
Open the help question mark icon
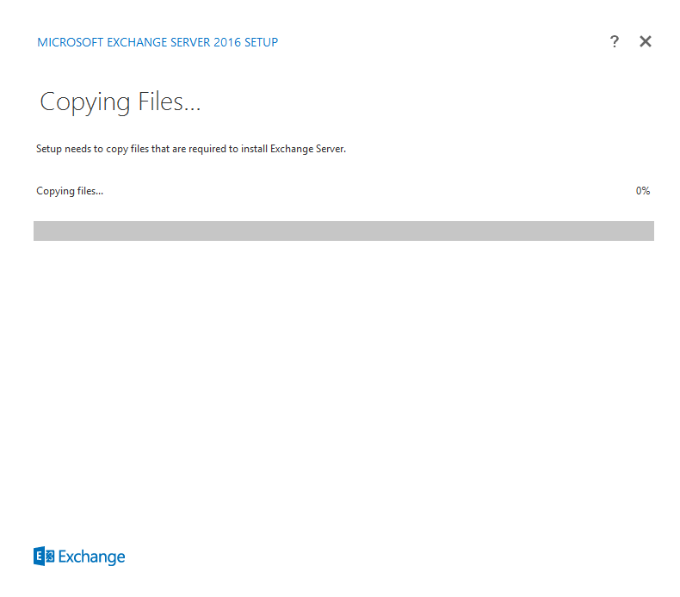(614, 41)
